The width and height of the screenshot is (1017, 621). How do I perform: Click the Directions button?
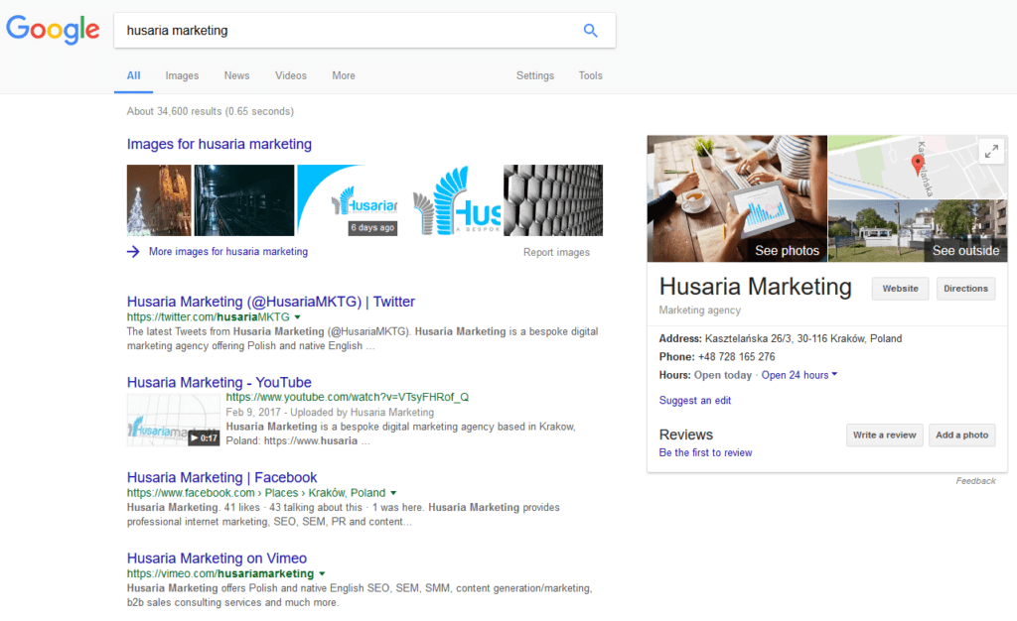coord(965,289)
